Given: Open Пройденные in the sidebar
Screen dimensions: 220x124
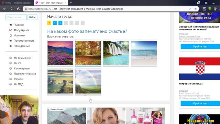Looking at the screenshot, I should [22, 46].
